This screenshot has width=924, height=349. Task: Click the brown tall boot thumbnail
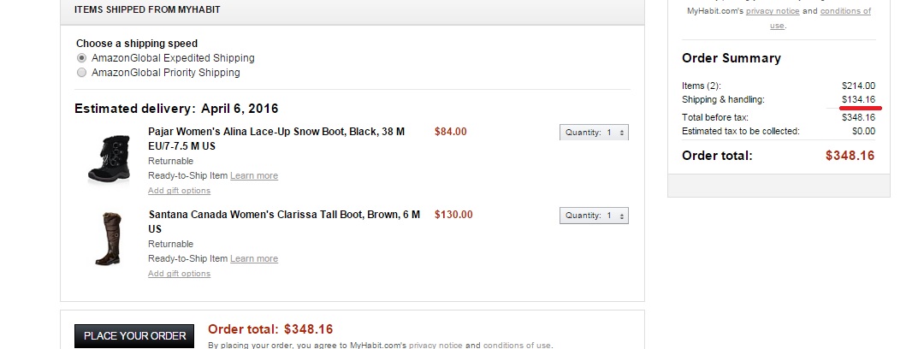click(x=110, y=241)
